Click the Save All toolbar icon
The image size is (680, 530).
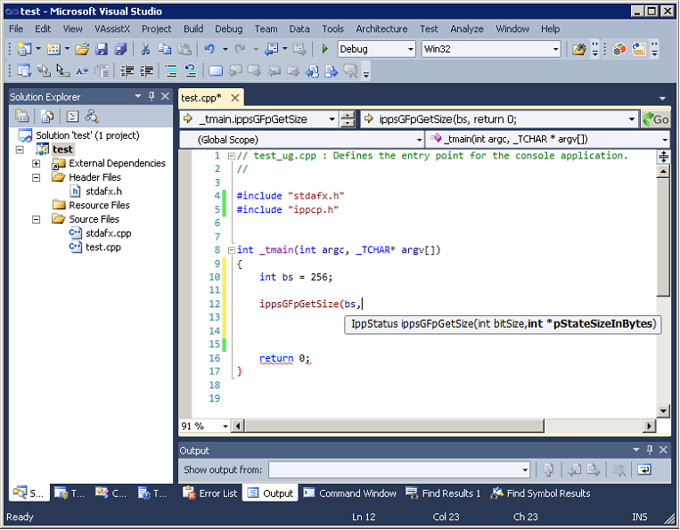pyautogui.click(x=119, y=49)
